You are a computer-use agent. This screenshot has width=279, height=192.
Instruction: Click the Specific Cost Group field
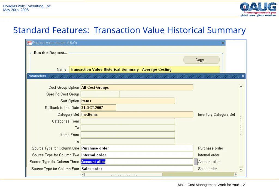[x=100, y=94]
